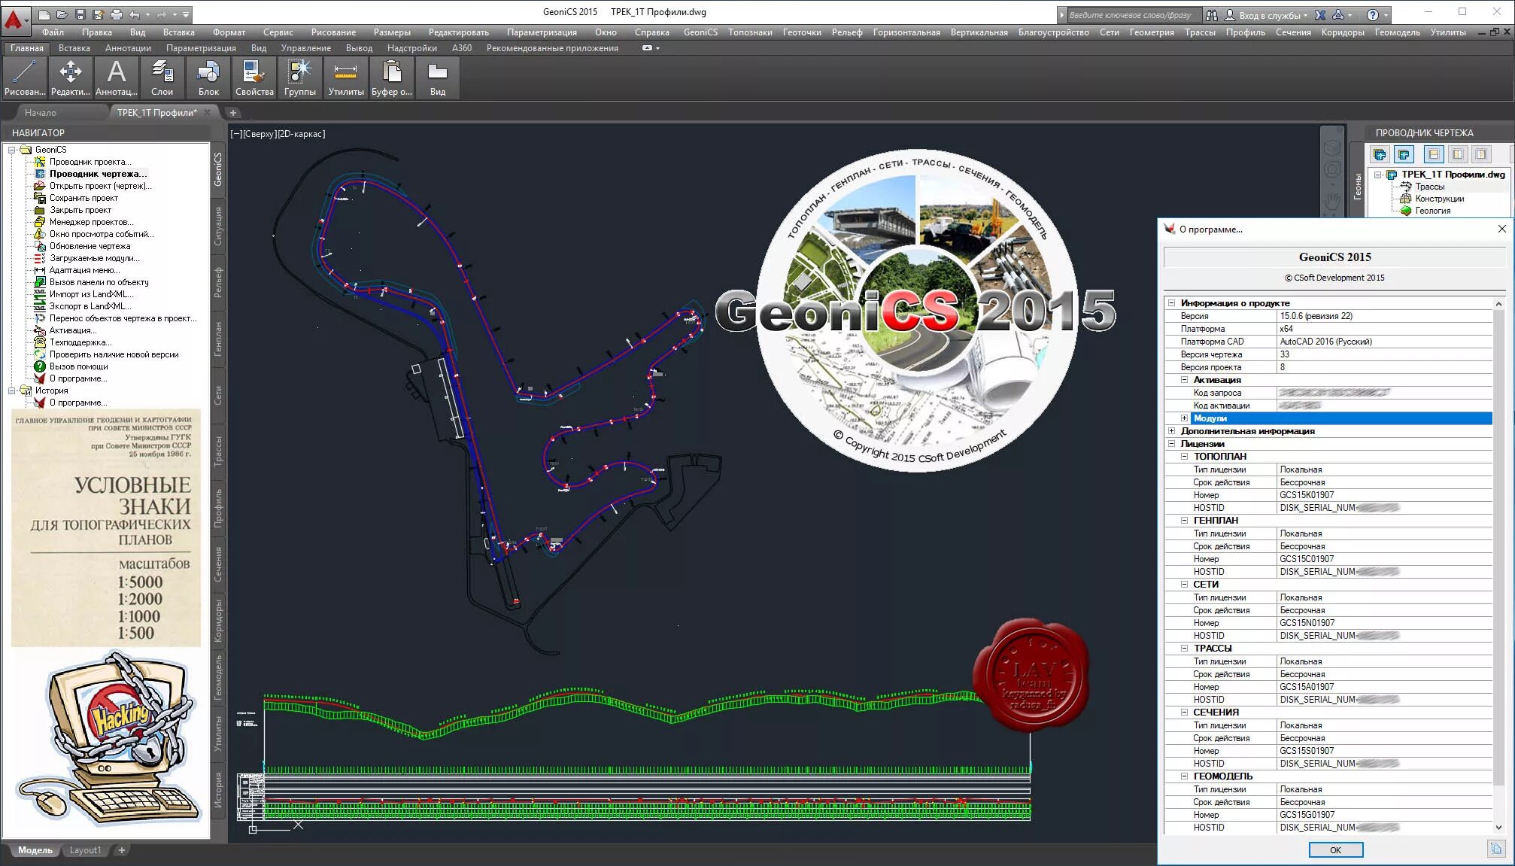The image size is (1515, 866).
Task: Select Проводник проекта... in Навигатор tree
Action: 90,162
